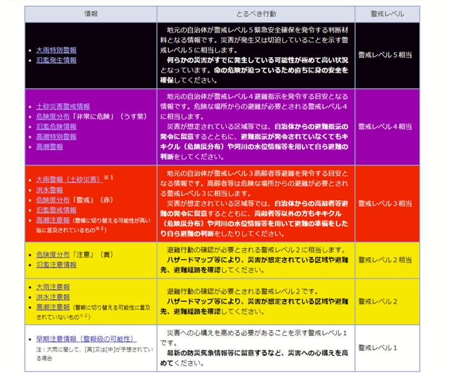
Task: Open 危険度分布 link in the red row
Action: (52, 200)
